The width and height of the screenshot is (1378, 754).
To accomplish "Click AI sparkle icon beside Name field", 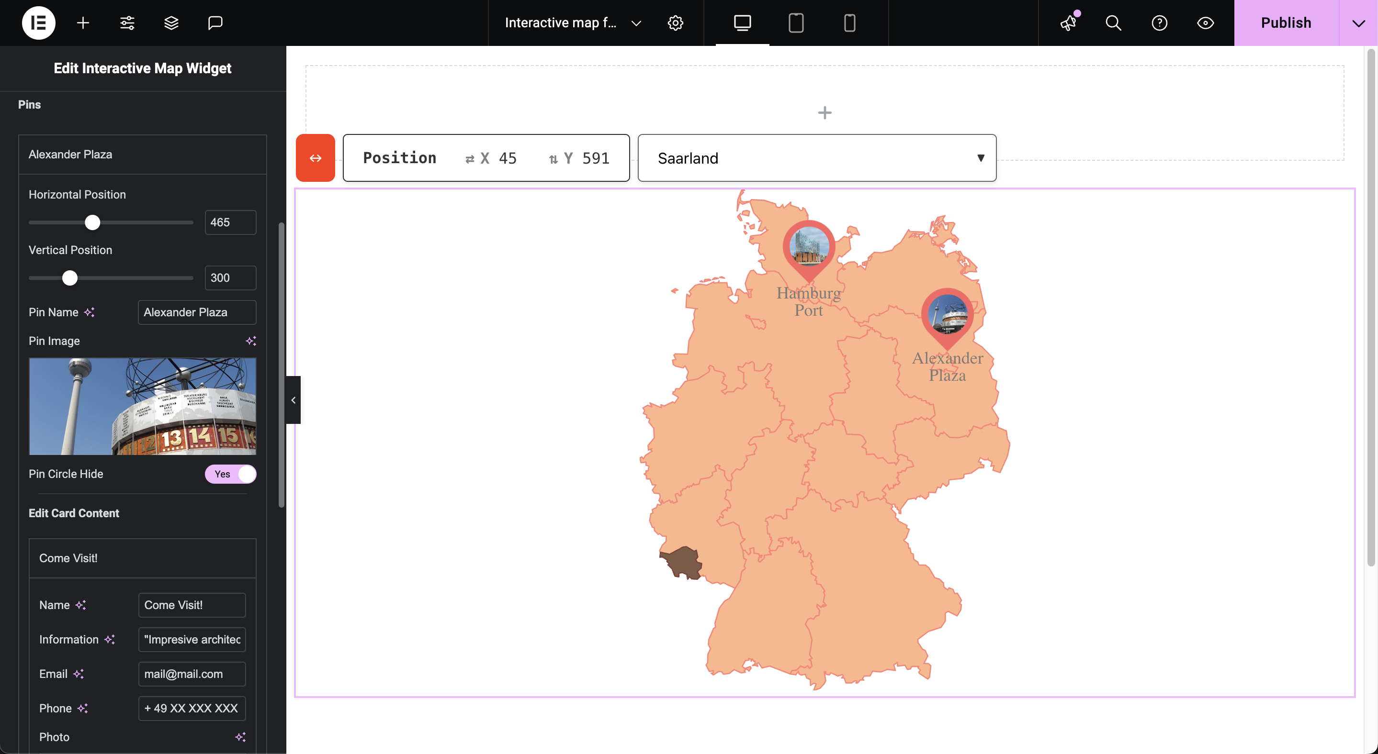I will 81,605.
